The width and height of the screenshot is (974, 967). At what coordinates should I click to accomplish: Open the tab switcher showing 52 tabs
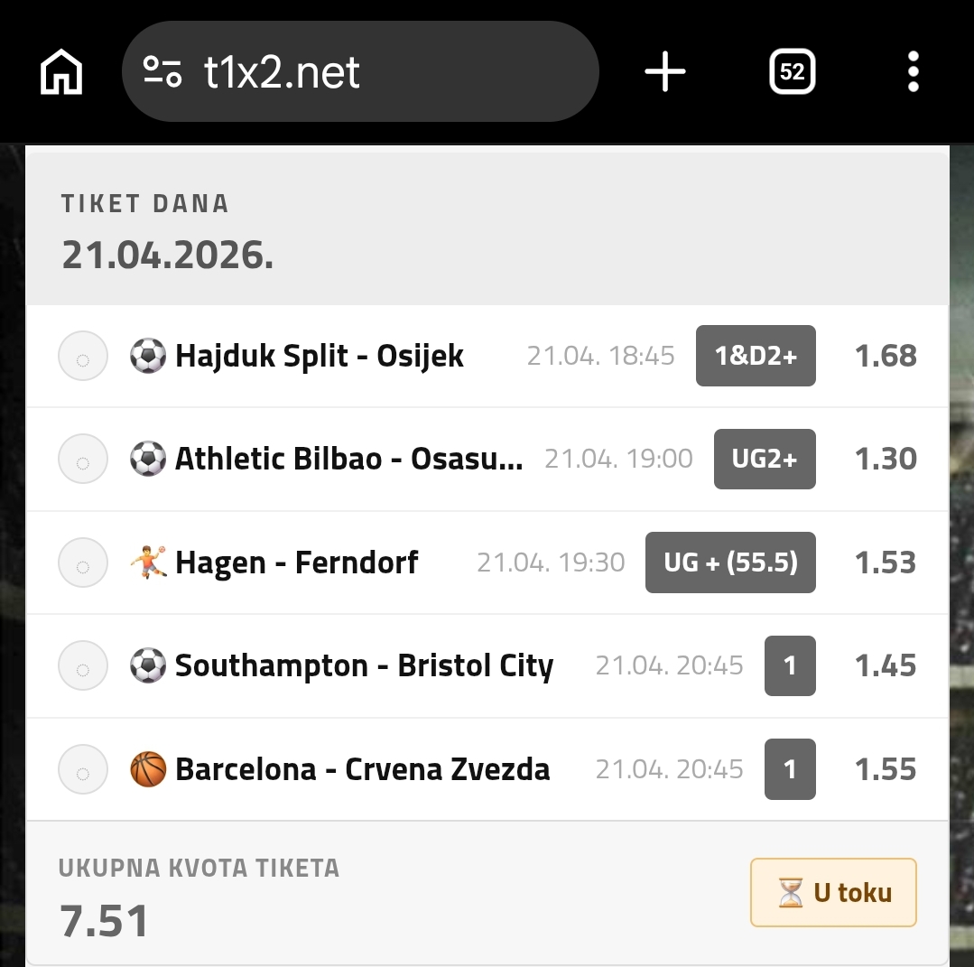point(792,71)
